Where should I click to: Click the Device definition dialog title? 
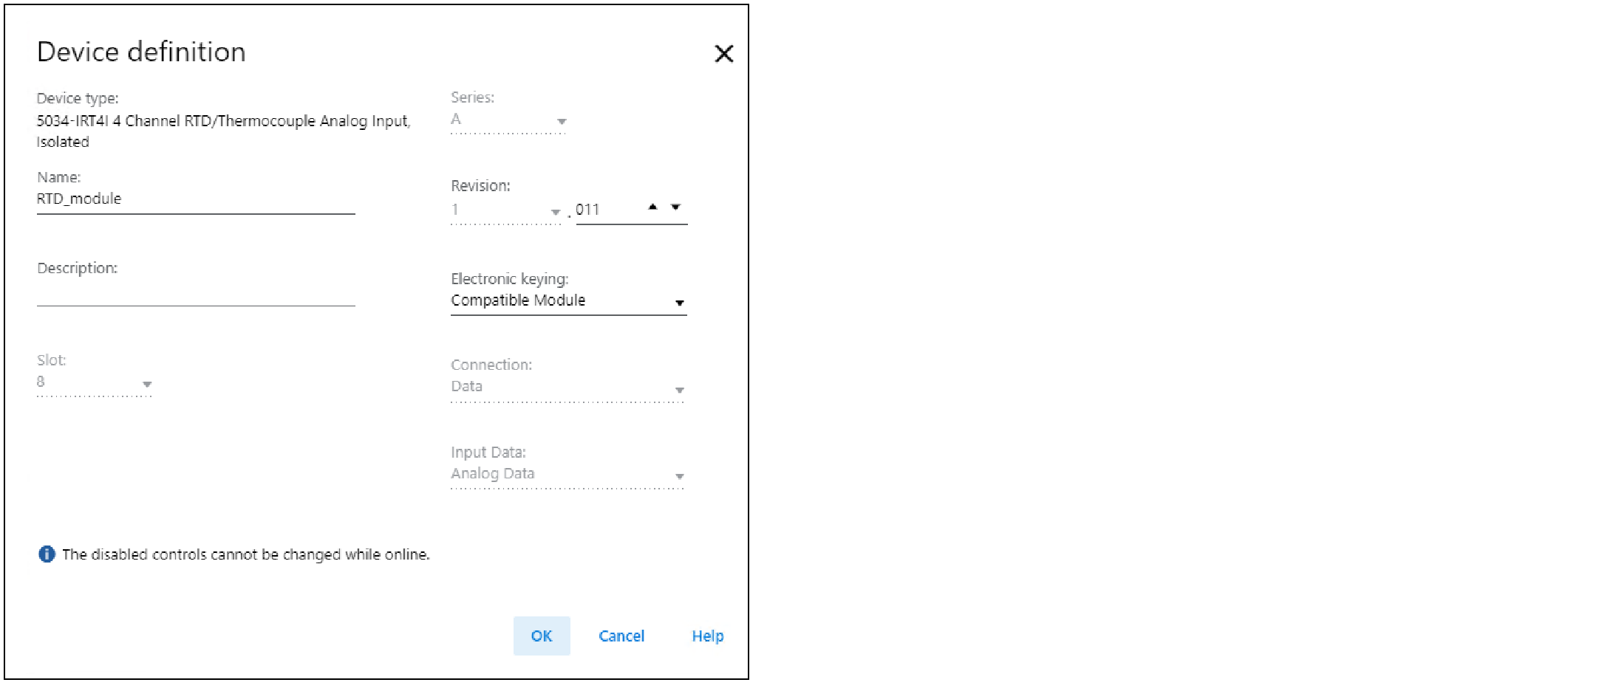[x=141, y=52]
